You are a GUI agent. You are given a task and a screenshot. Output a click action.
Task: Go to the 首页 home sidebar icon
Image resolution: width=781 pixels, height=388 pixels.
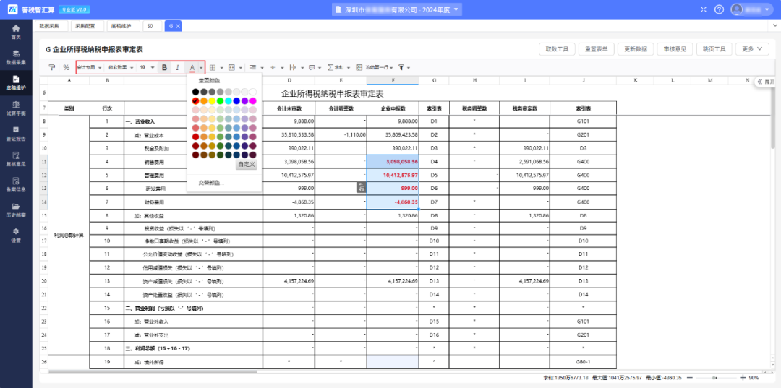(16, 32)
